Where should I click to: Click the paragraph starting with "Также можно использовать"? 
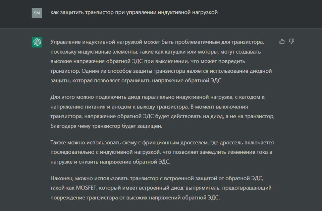coord(161,152)
